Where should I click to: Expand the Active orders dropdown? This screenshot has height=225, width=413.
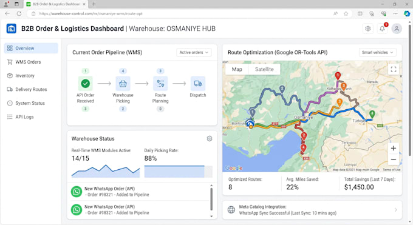[x=194, y=52]
